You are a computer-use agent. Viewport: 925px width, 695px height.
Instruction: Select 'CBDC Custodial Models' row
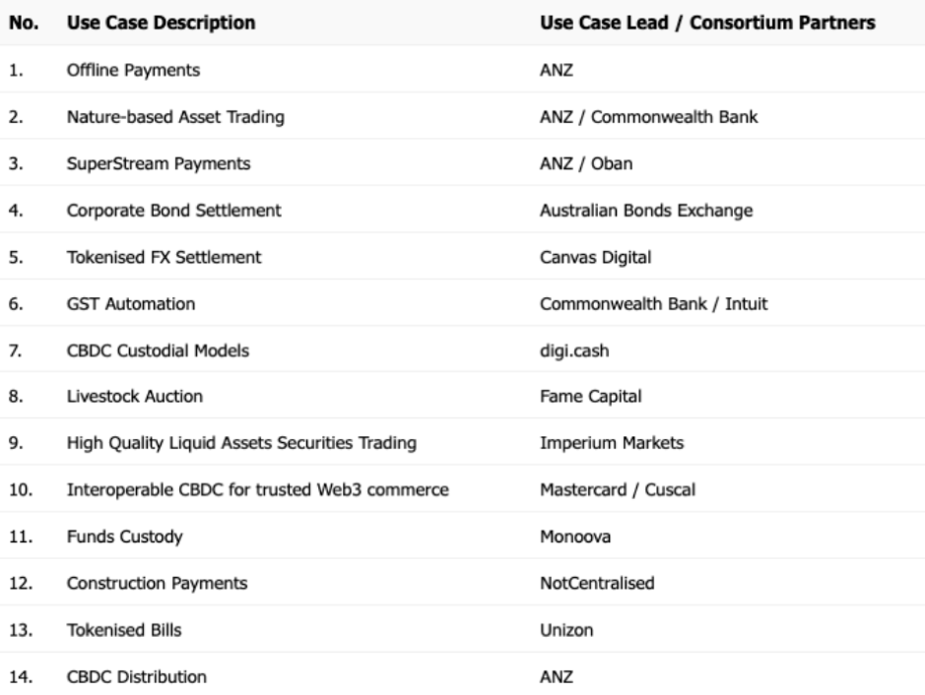(x=158, y=350)
